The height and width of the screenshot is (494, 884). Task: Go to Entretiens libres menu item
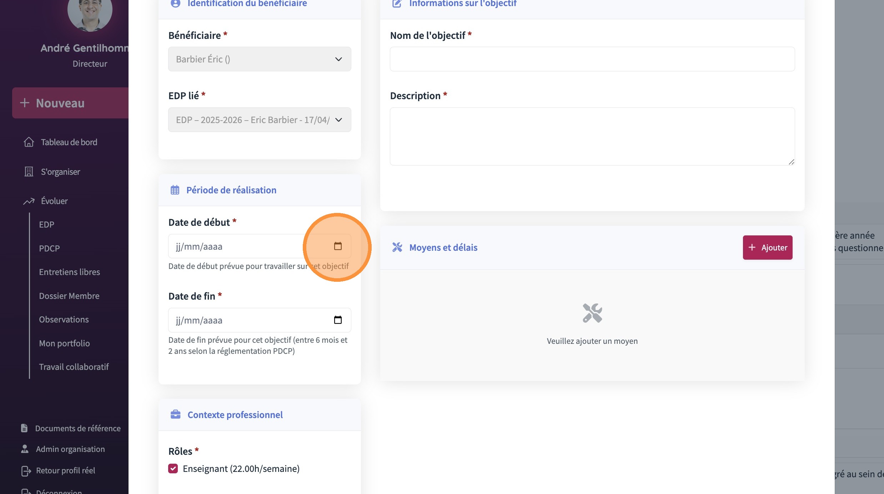[x=70, y=272]
